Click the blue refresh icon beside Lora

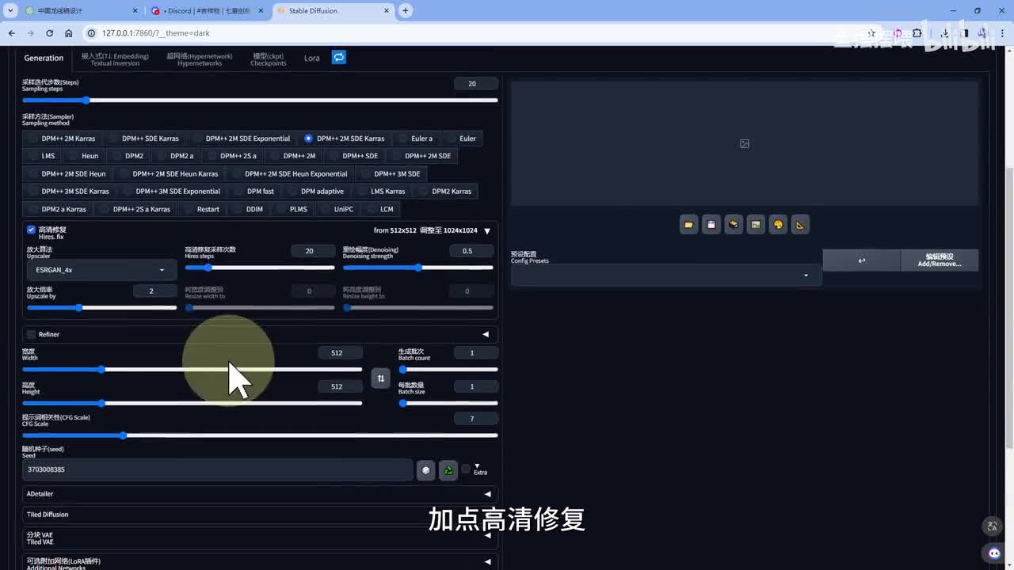pyautogui.click(x=338, y=57)
